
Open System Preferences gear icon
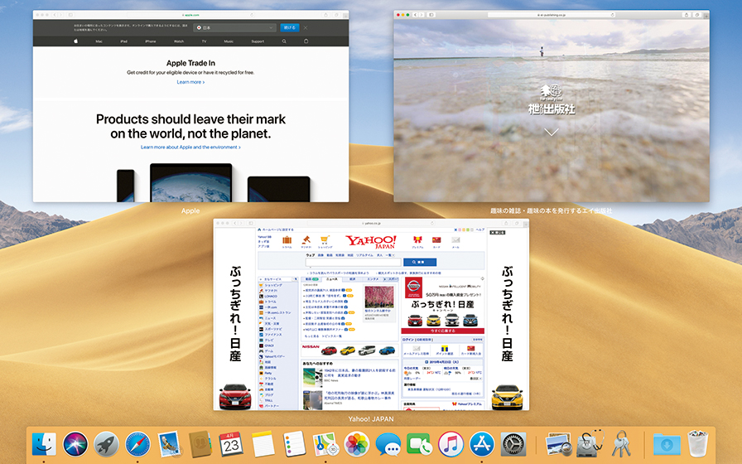click(513, 444)
